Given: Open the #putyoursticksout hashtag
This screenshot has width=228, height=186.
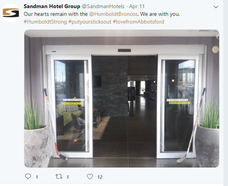Looking at the screenshot, I should click(x=90, y=22).
